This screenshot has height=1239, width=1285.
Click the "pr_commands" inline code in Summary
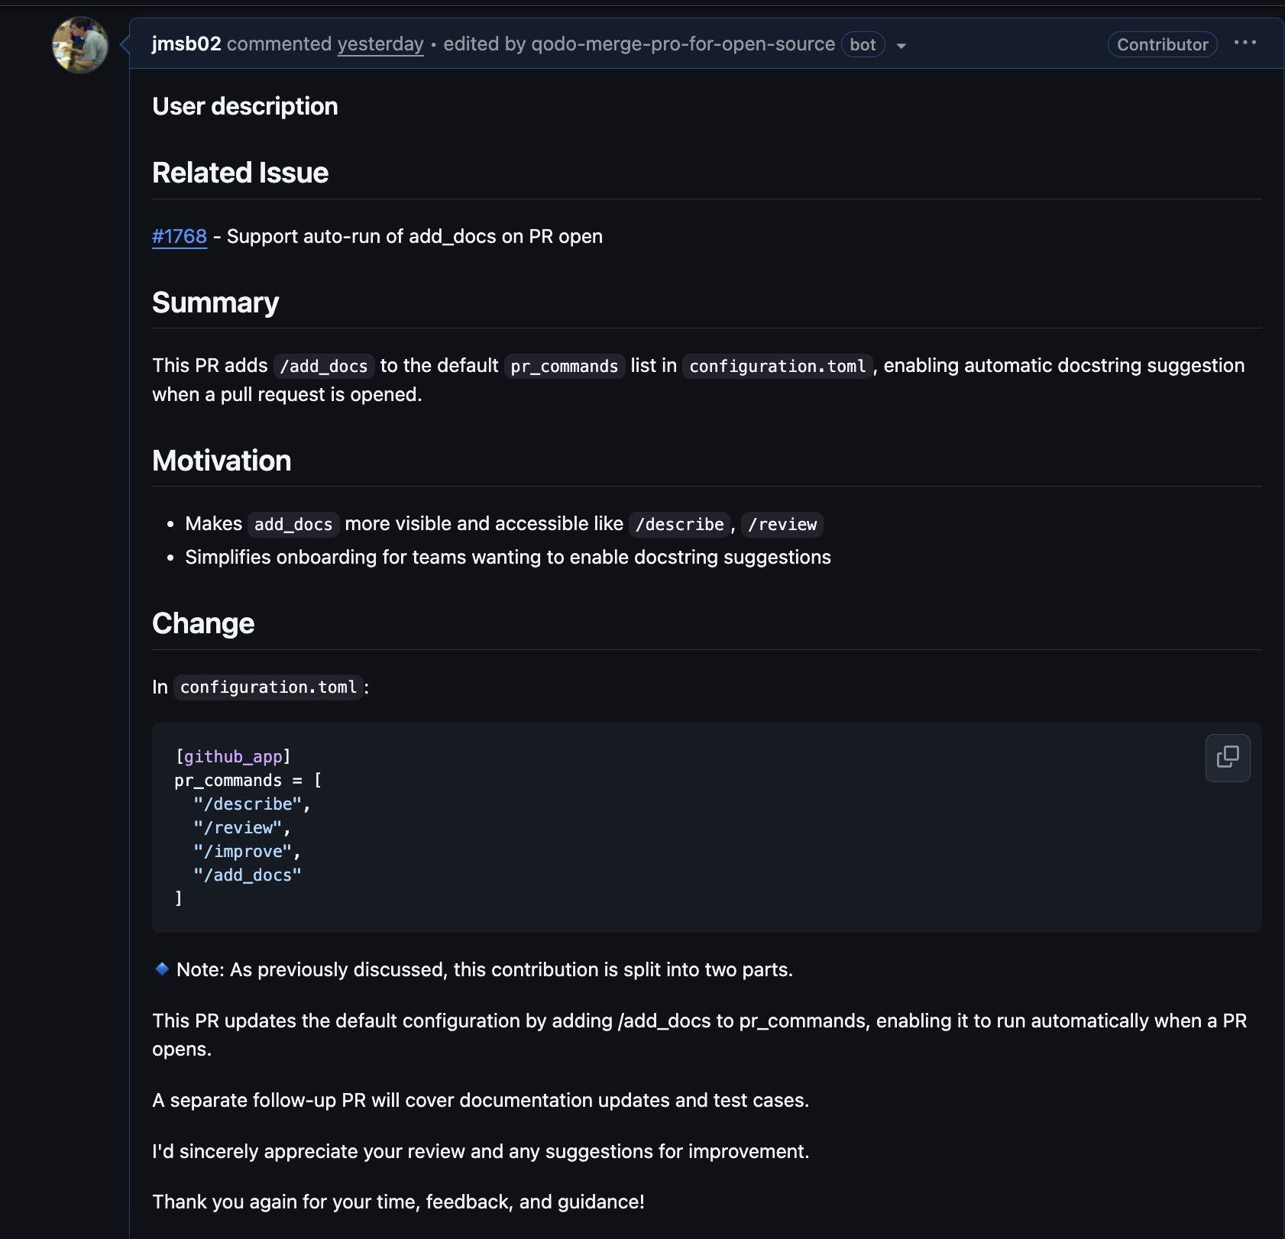click(564, 367)
